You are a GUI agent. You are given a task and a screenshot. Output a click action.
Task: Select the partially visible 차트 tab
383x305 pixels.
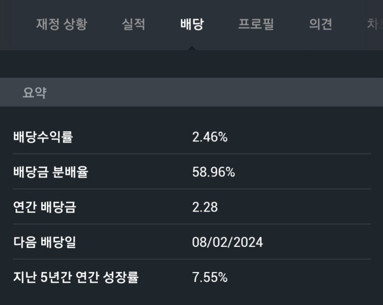[x=375, y=24]
